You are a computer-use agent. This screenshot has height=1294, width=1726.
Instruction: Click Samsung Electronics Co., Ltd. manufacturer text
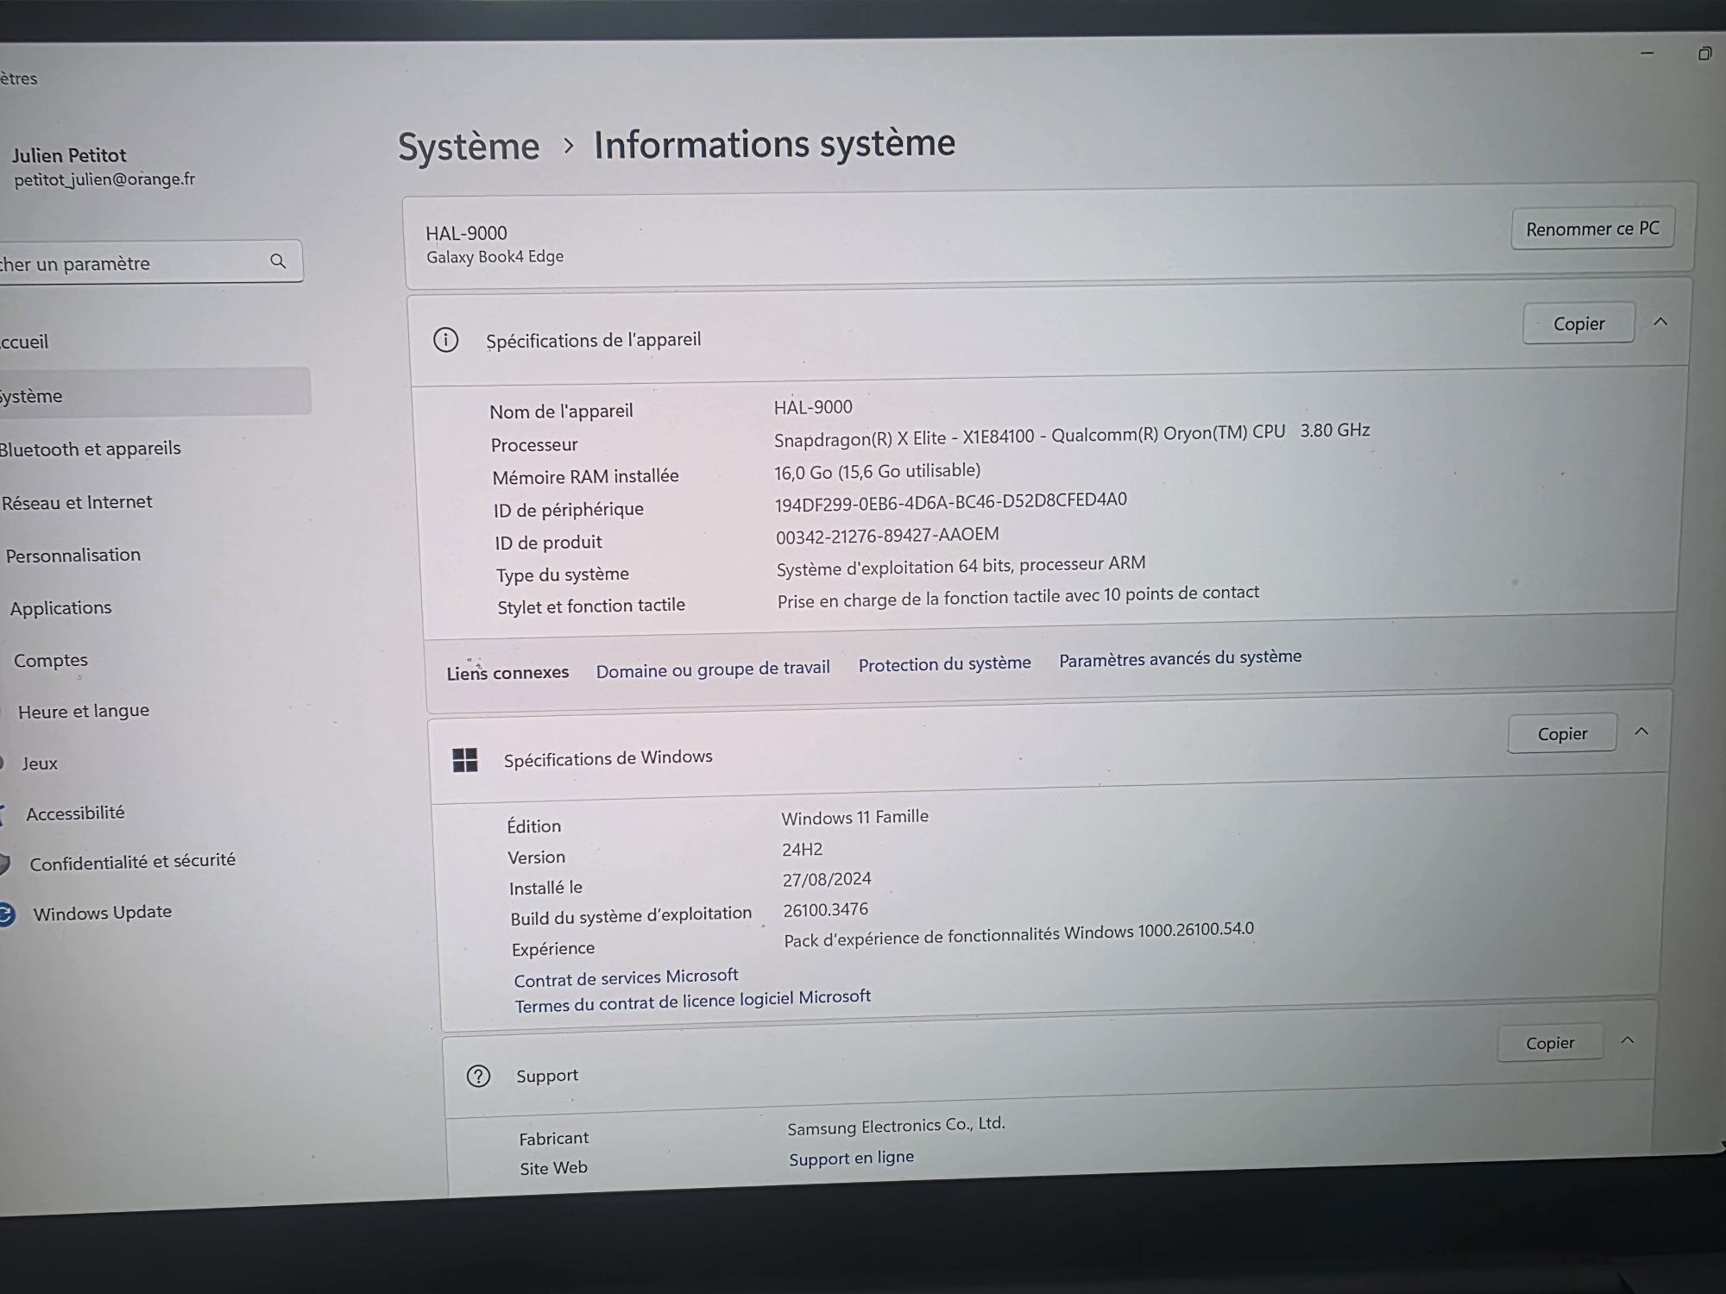896,1126
